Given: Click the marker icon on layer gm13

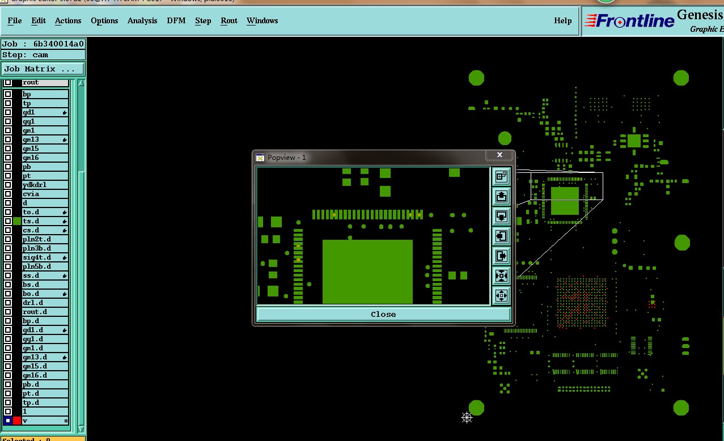Looking at the screenshot, I should [65, 139].
